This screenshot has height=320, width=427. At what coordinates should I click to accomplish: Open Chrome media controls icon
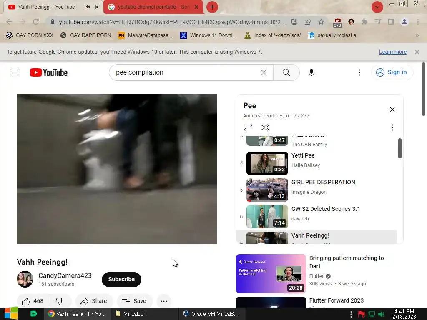pos(377,22)
